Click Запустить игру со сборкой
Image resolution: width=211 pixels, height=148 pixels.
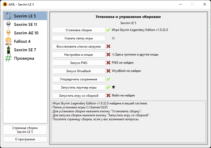[79, 96]
